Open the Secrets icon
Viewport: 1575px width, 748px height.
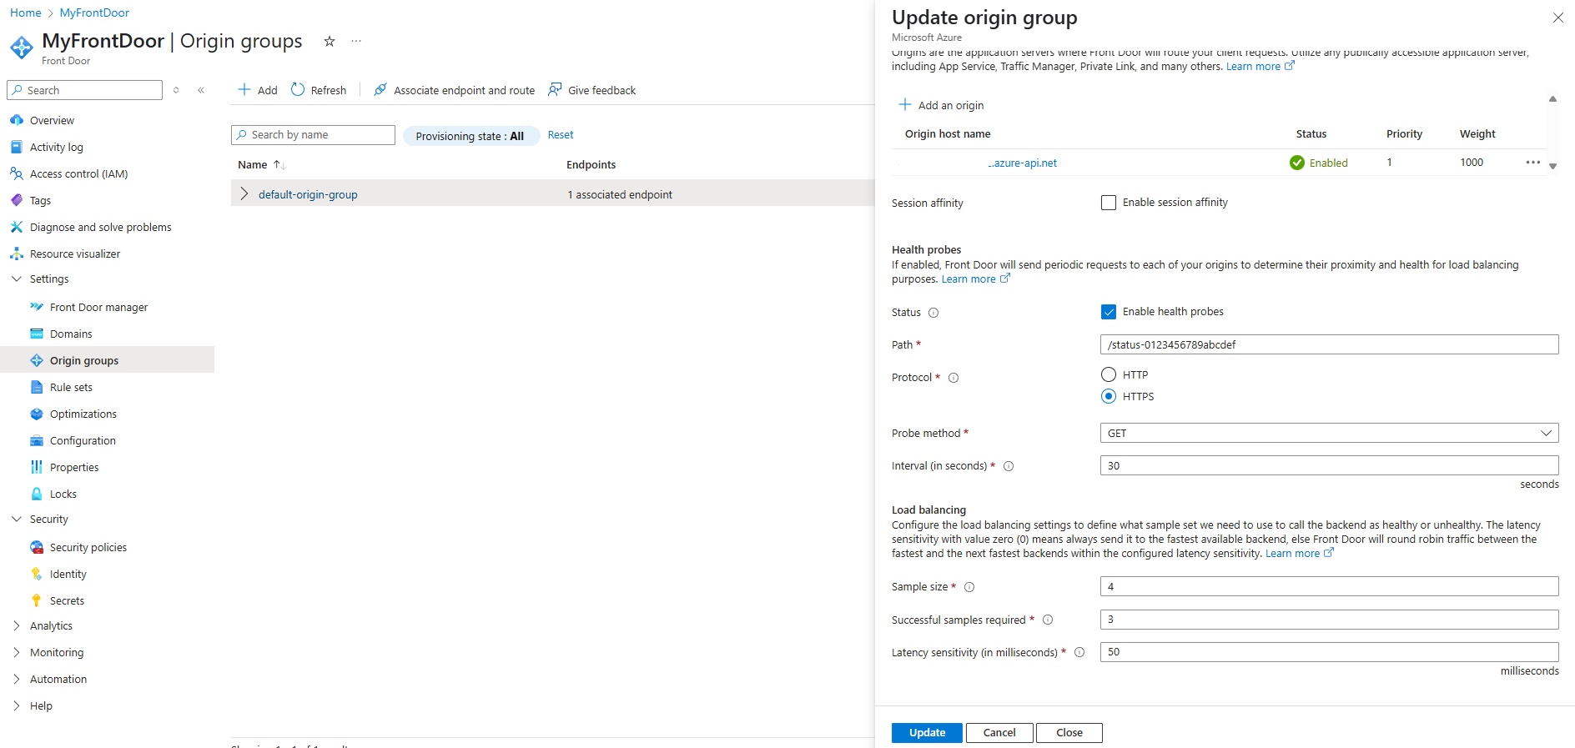coord(37,600)
